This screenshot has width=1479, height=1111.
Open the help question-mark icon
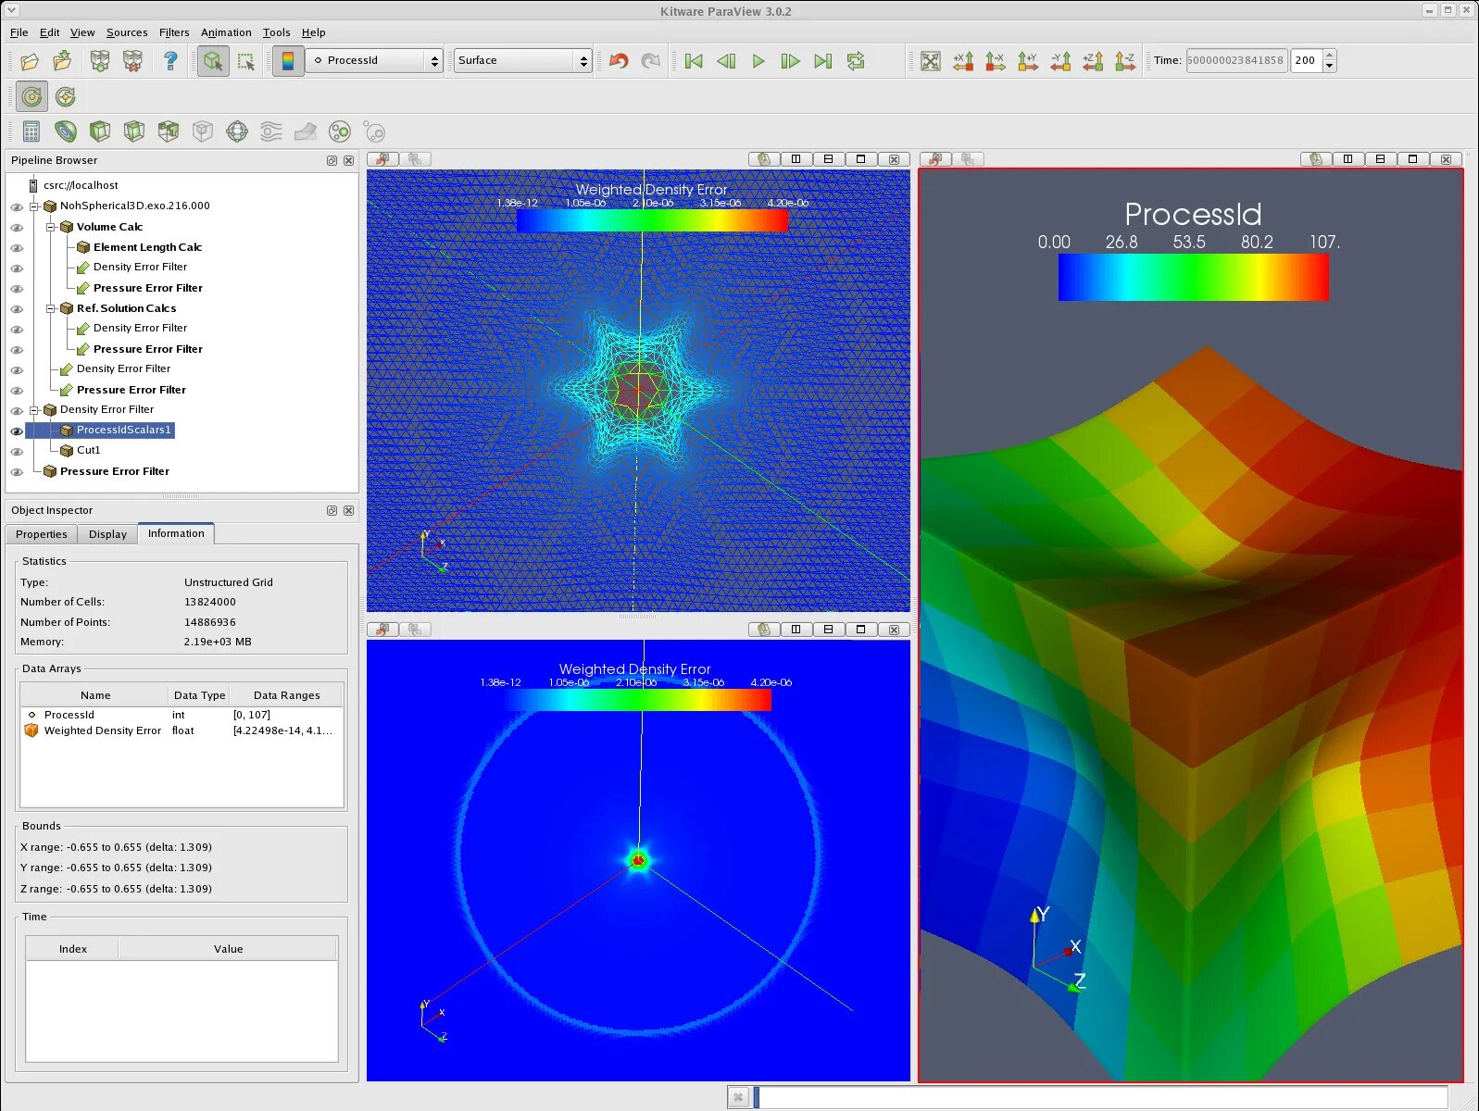click(x=170, y=61)
